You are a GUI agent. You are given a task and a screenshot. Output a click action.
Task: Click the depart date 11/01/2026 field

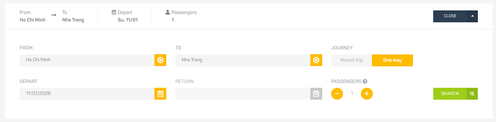(87, 94)
